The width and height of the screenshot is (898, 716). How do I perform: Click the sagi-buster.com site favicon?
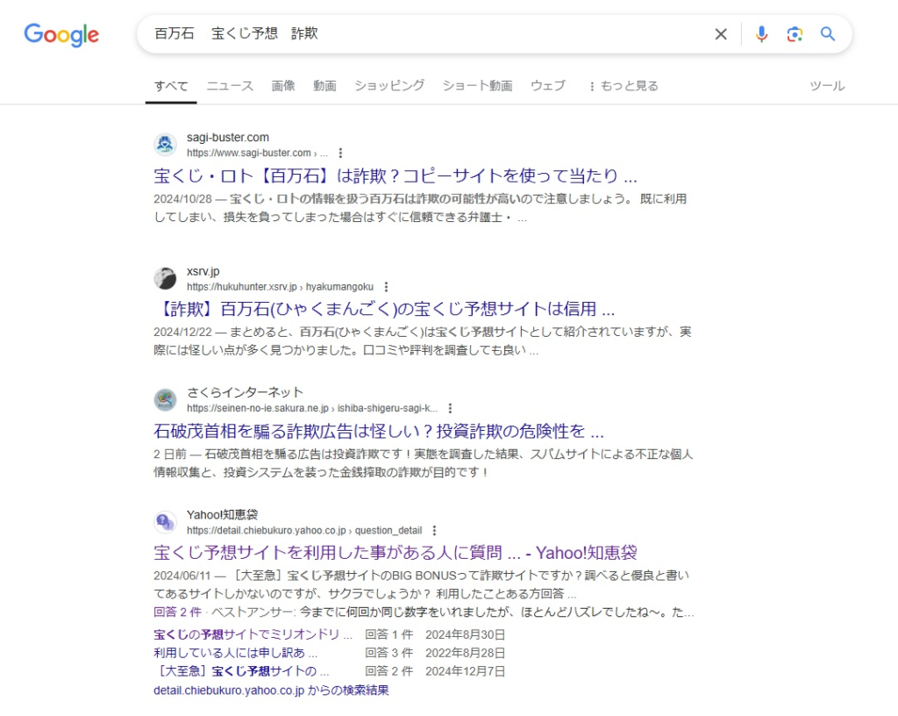(165, 145)
